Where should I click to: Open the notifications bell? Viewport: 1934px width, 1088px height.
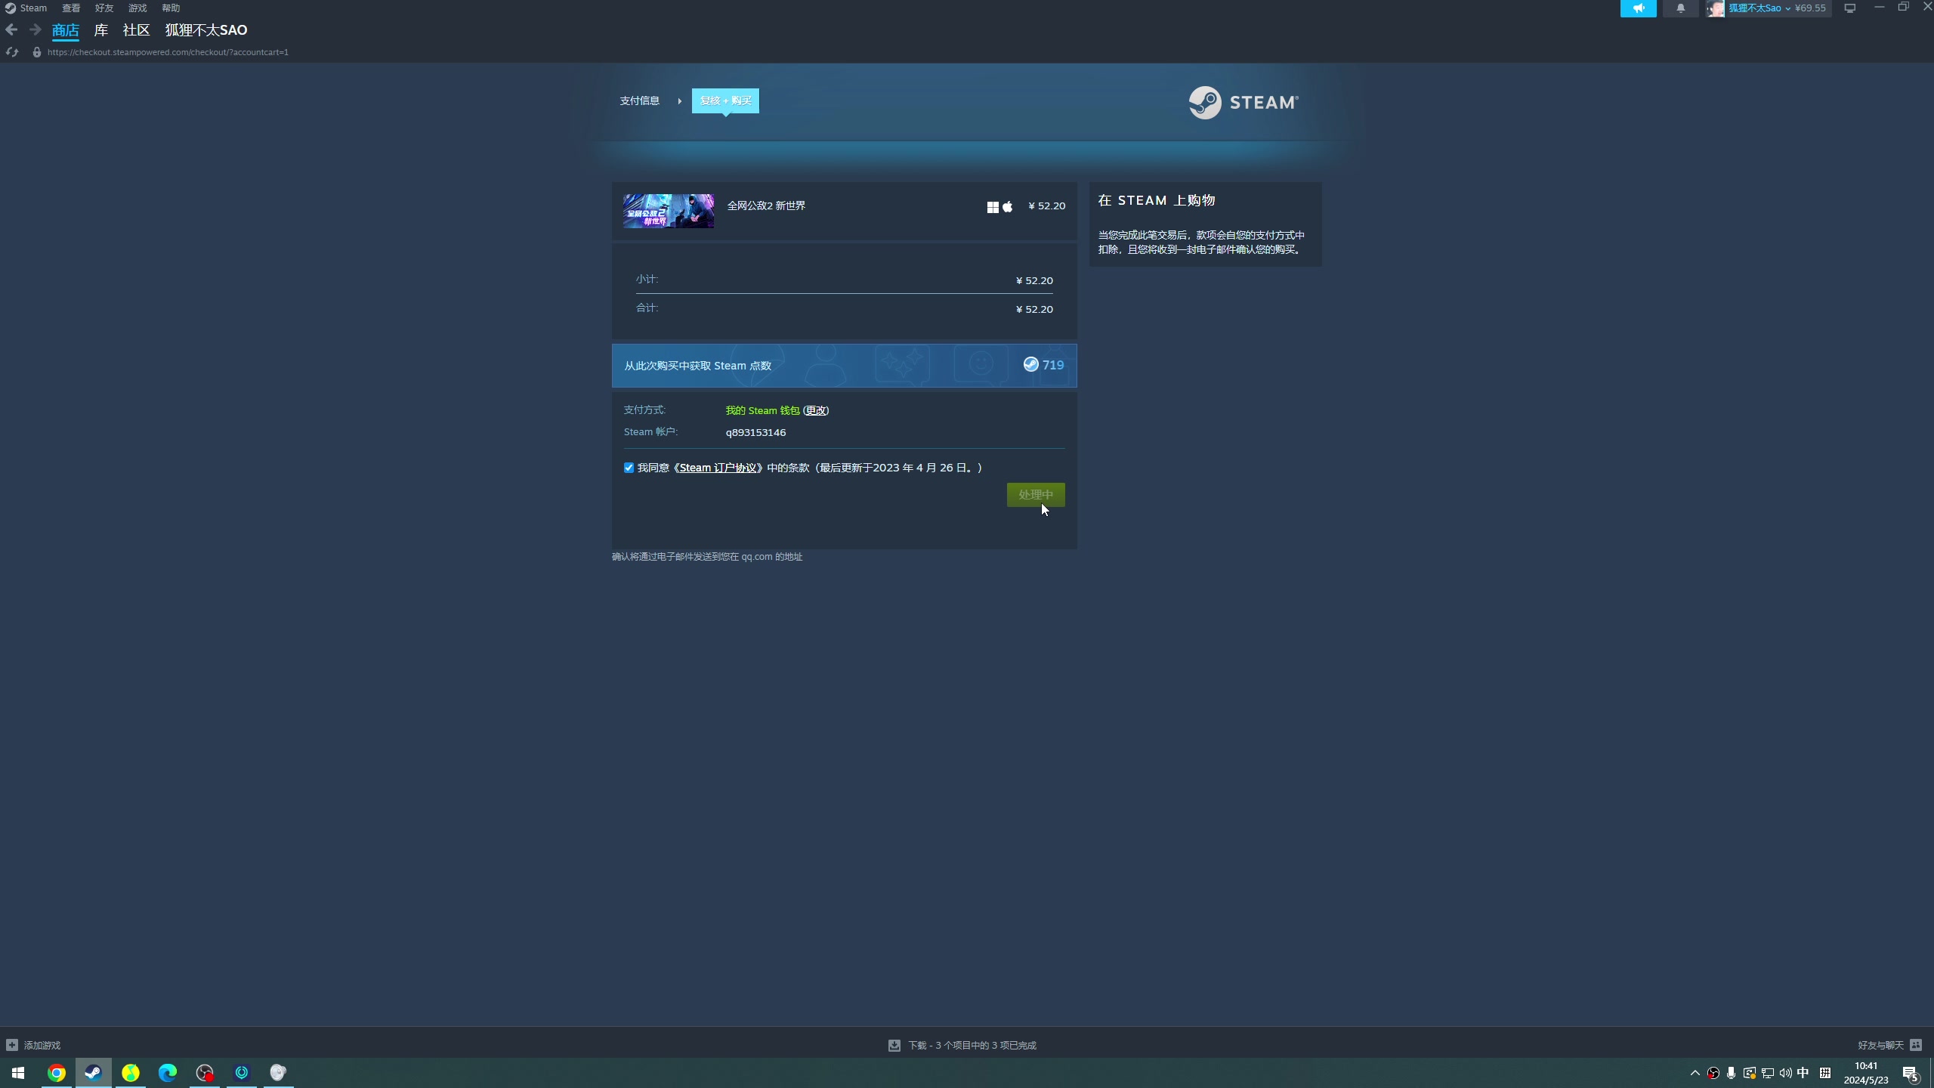point(1680,8)
